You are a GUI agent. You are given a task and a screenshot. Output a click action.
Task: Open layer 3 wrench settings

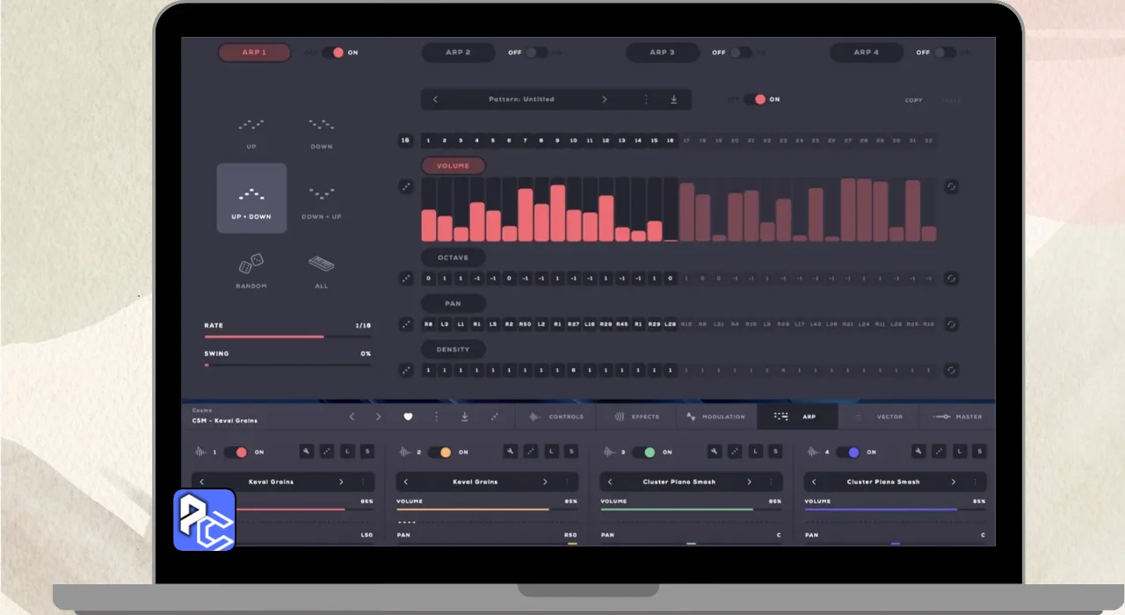coord(715,452)
